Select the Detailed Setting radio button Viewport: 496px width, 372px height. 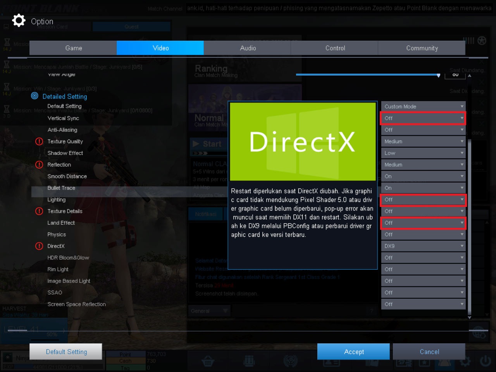click(34, 96)
